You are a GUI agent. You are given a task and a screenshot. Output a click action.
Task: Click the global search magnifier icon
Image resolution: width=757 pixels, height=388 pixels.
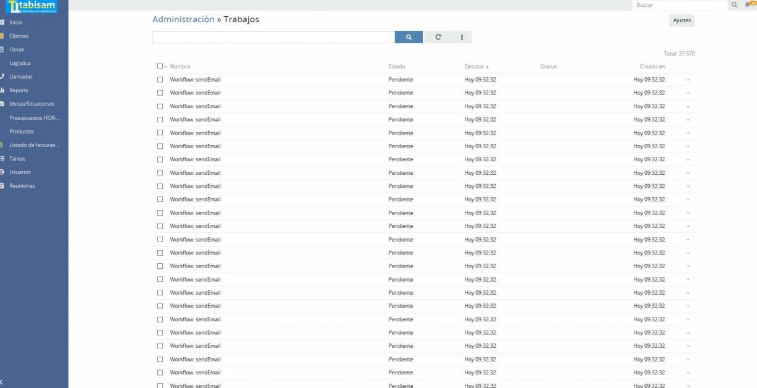[734, 5]
